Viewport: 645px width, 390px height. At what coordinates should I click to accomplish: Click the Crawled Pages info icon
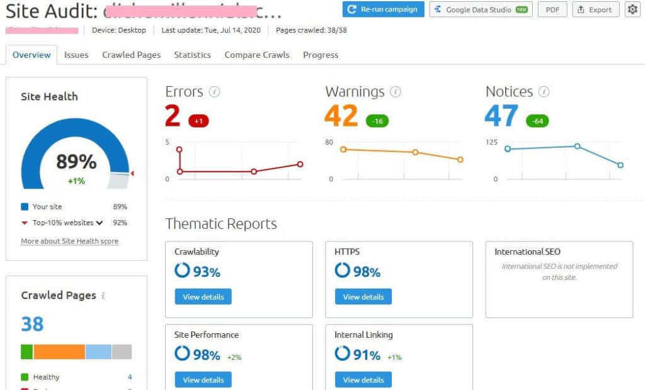[103, 296]
